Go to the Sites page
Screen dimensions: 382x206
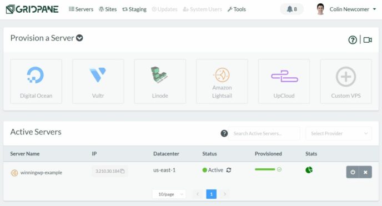point(108,9)
